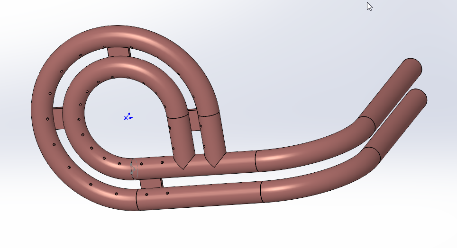The width and height of the screenshot is (457, 248).
Task: Click the pointed mitered tip of outer loop tube
Action: tap(215, 160)
